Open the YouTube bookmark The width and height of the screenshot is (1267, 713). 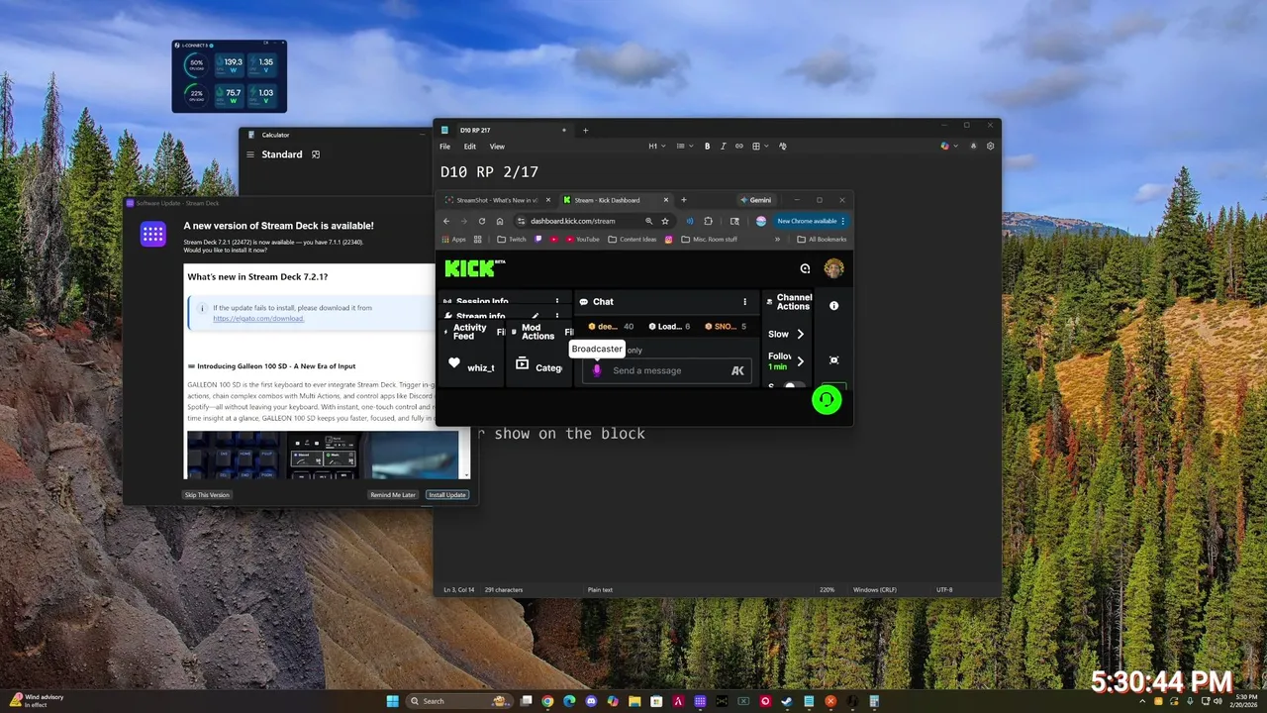(582, 239)
